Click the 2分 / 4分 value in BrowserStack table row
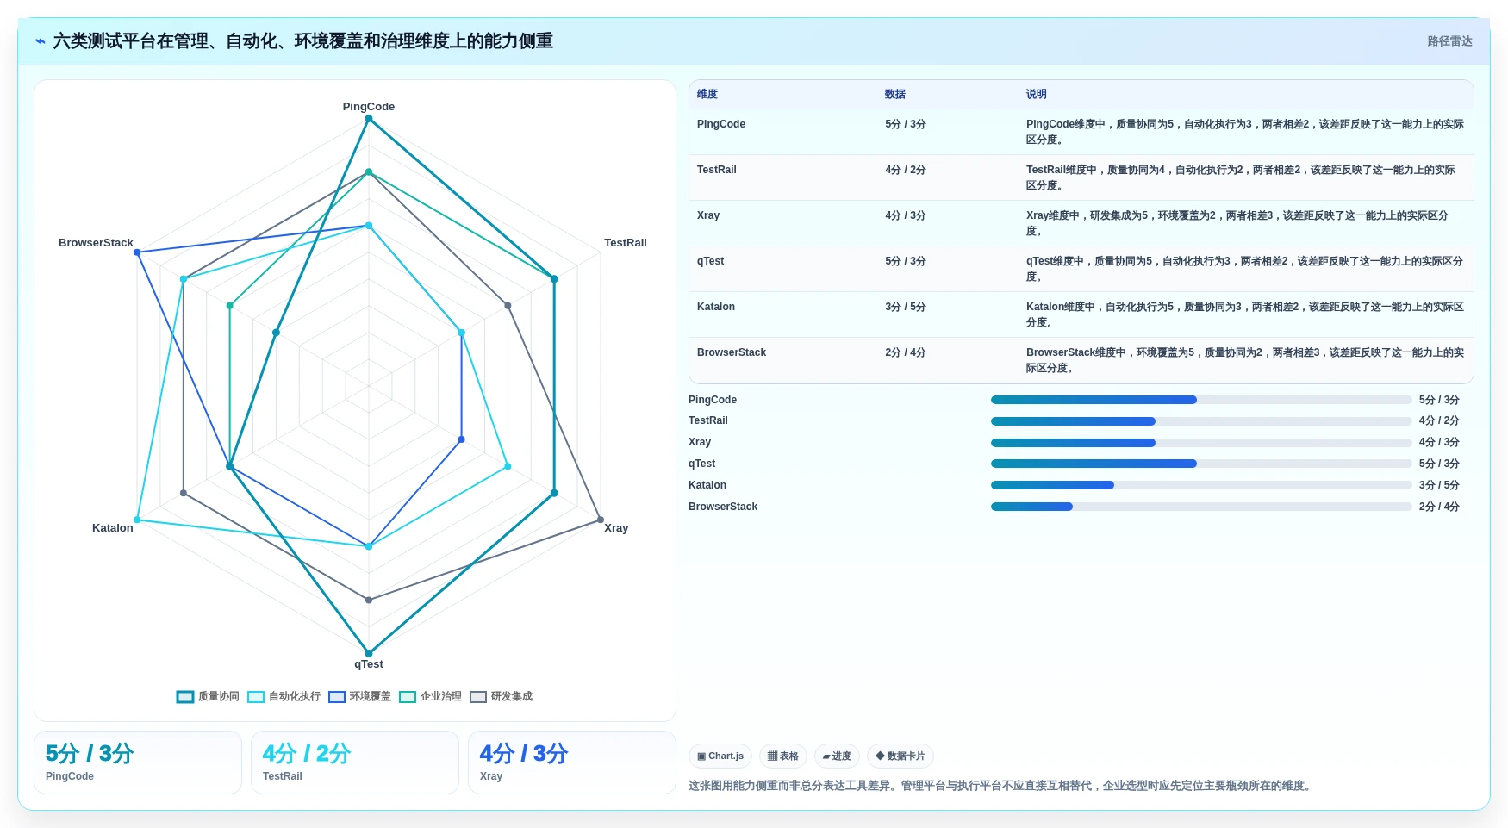 point(906,352)
